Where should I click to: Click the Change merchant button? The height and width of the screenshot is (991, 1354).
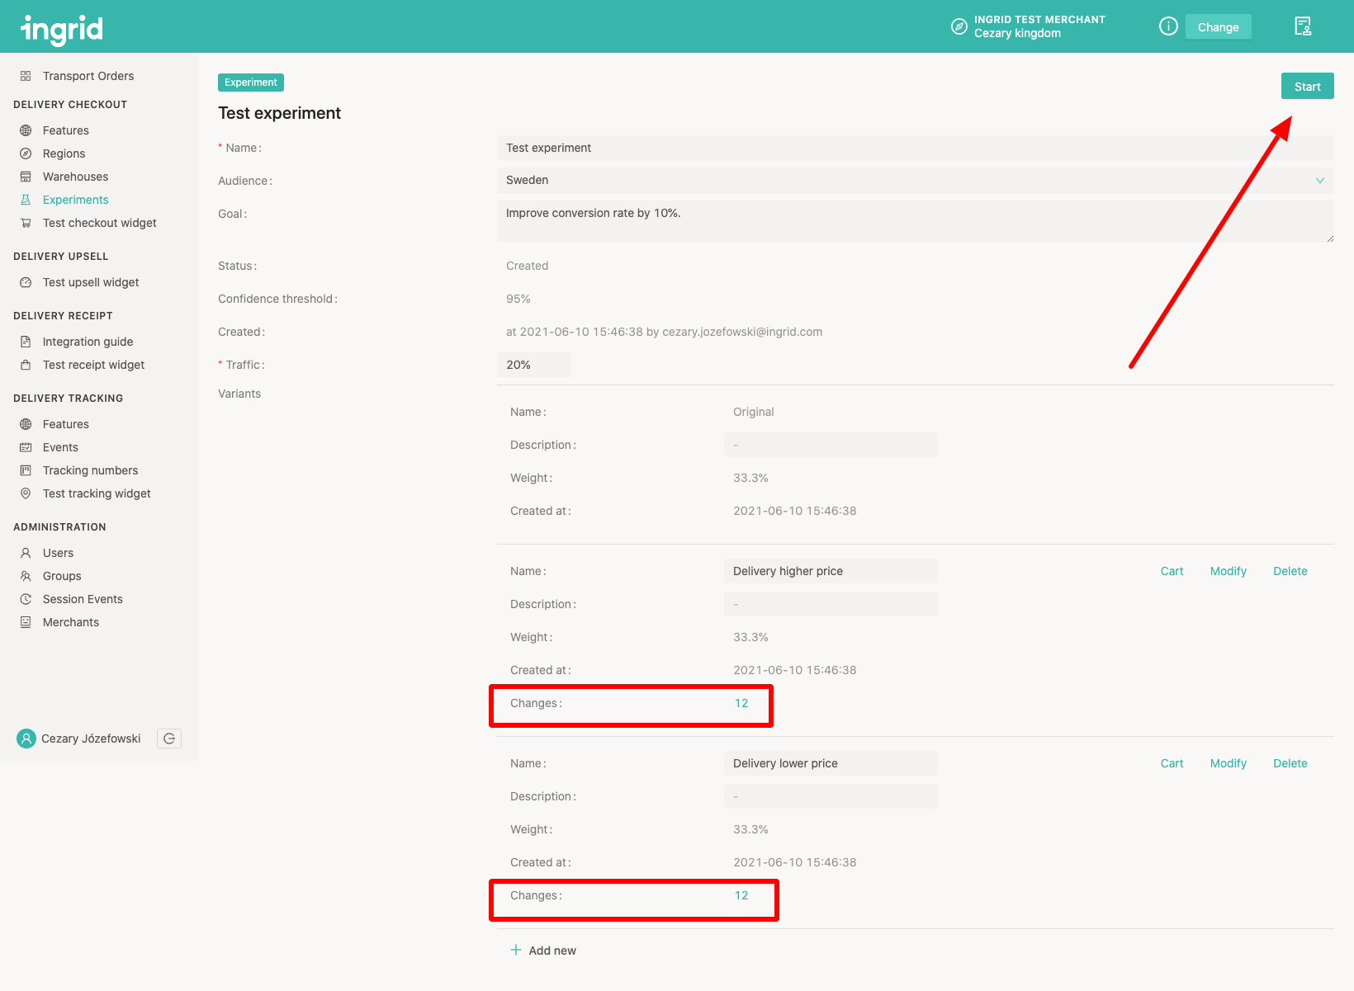point(1218,27)
